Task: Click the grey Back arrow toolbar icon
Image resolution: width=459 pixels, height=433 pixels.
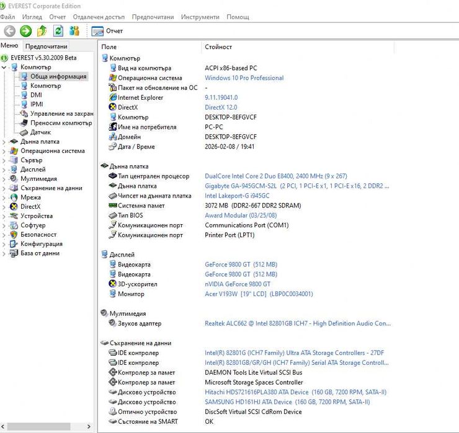Action: (x=9, y=31)
